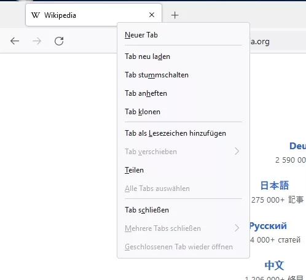The image size is (306, 280).
Task: Choose "Tab schließen" in the menu
Action: 183,210
